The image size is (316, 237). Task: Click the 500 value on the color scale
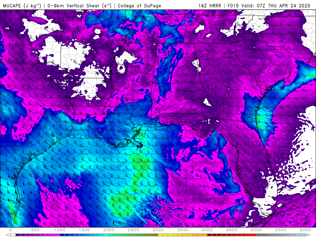35,230
